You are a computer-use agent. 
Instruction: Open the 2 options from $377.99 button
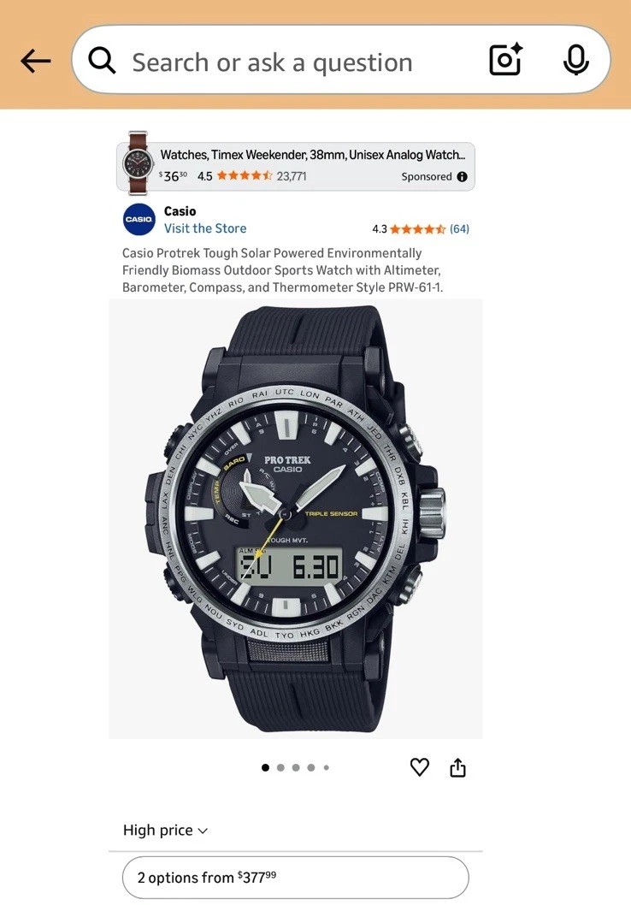[295, 878]
